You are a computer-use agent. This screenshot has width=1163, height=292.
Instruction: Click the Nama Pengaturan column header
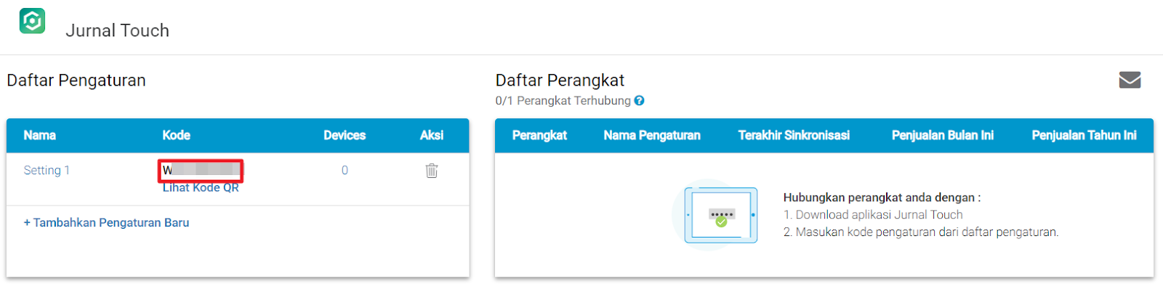point(652,136)
